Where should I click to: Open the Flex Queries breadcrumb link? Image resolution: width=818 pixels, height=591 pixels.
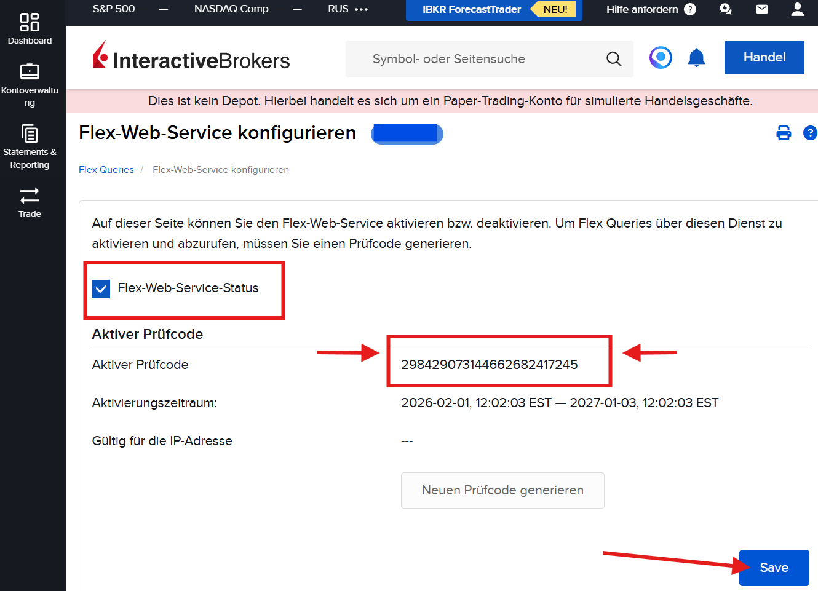pyautogui.click(x=106, y=169)
